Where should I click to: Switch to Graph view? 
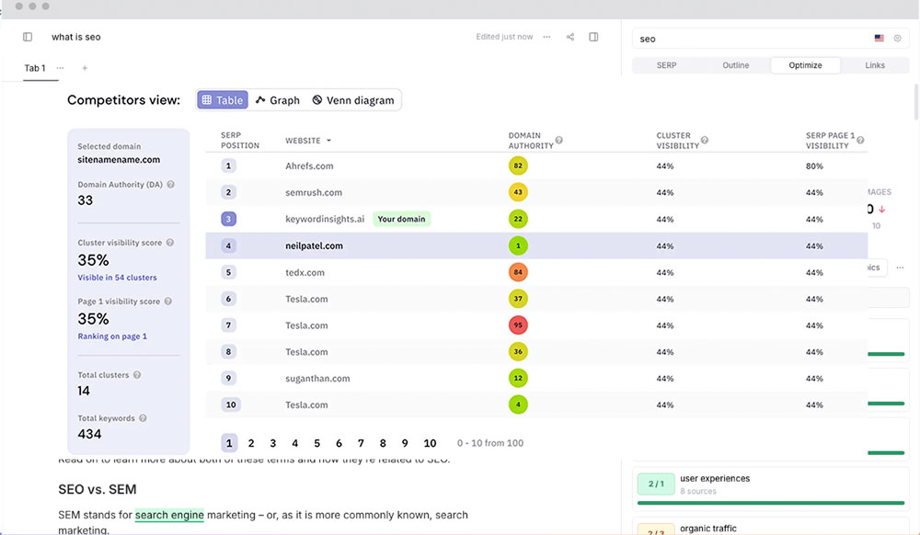point(278,100)
